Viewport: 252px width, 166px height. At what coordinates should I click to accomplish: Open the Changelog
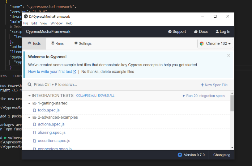pyautogui.click(x=222, y=155)
